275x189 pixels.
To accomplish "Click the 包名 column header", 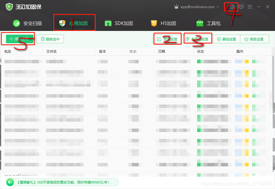I will click(x=8, y=51).
